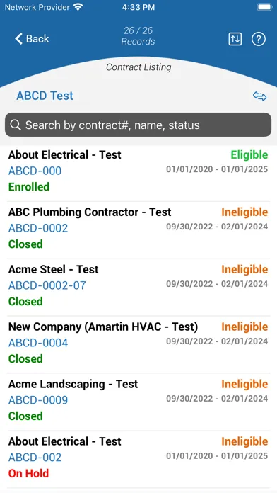Tap the battery indicator icon
This screenshot has height=493, width=277.
click(265, 7)
